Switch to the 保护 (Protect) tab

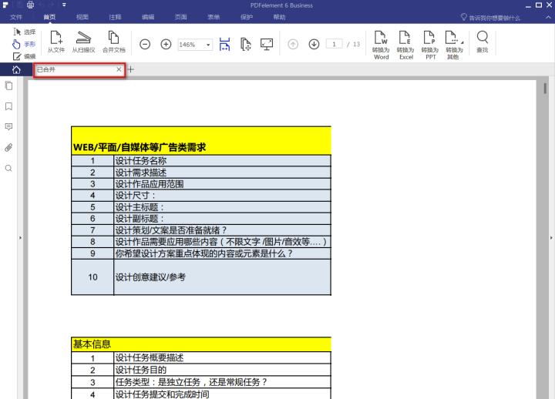[x=247, y=17]
